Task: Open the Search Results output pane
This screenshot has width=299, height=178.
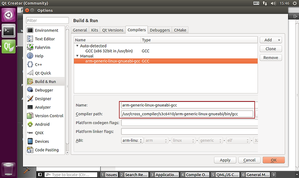Action: [x=134, y=175]
